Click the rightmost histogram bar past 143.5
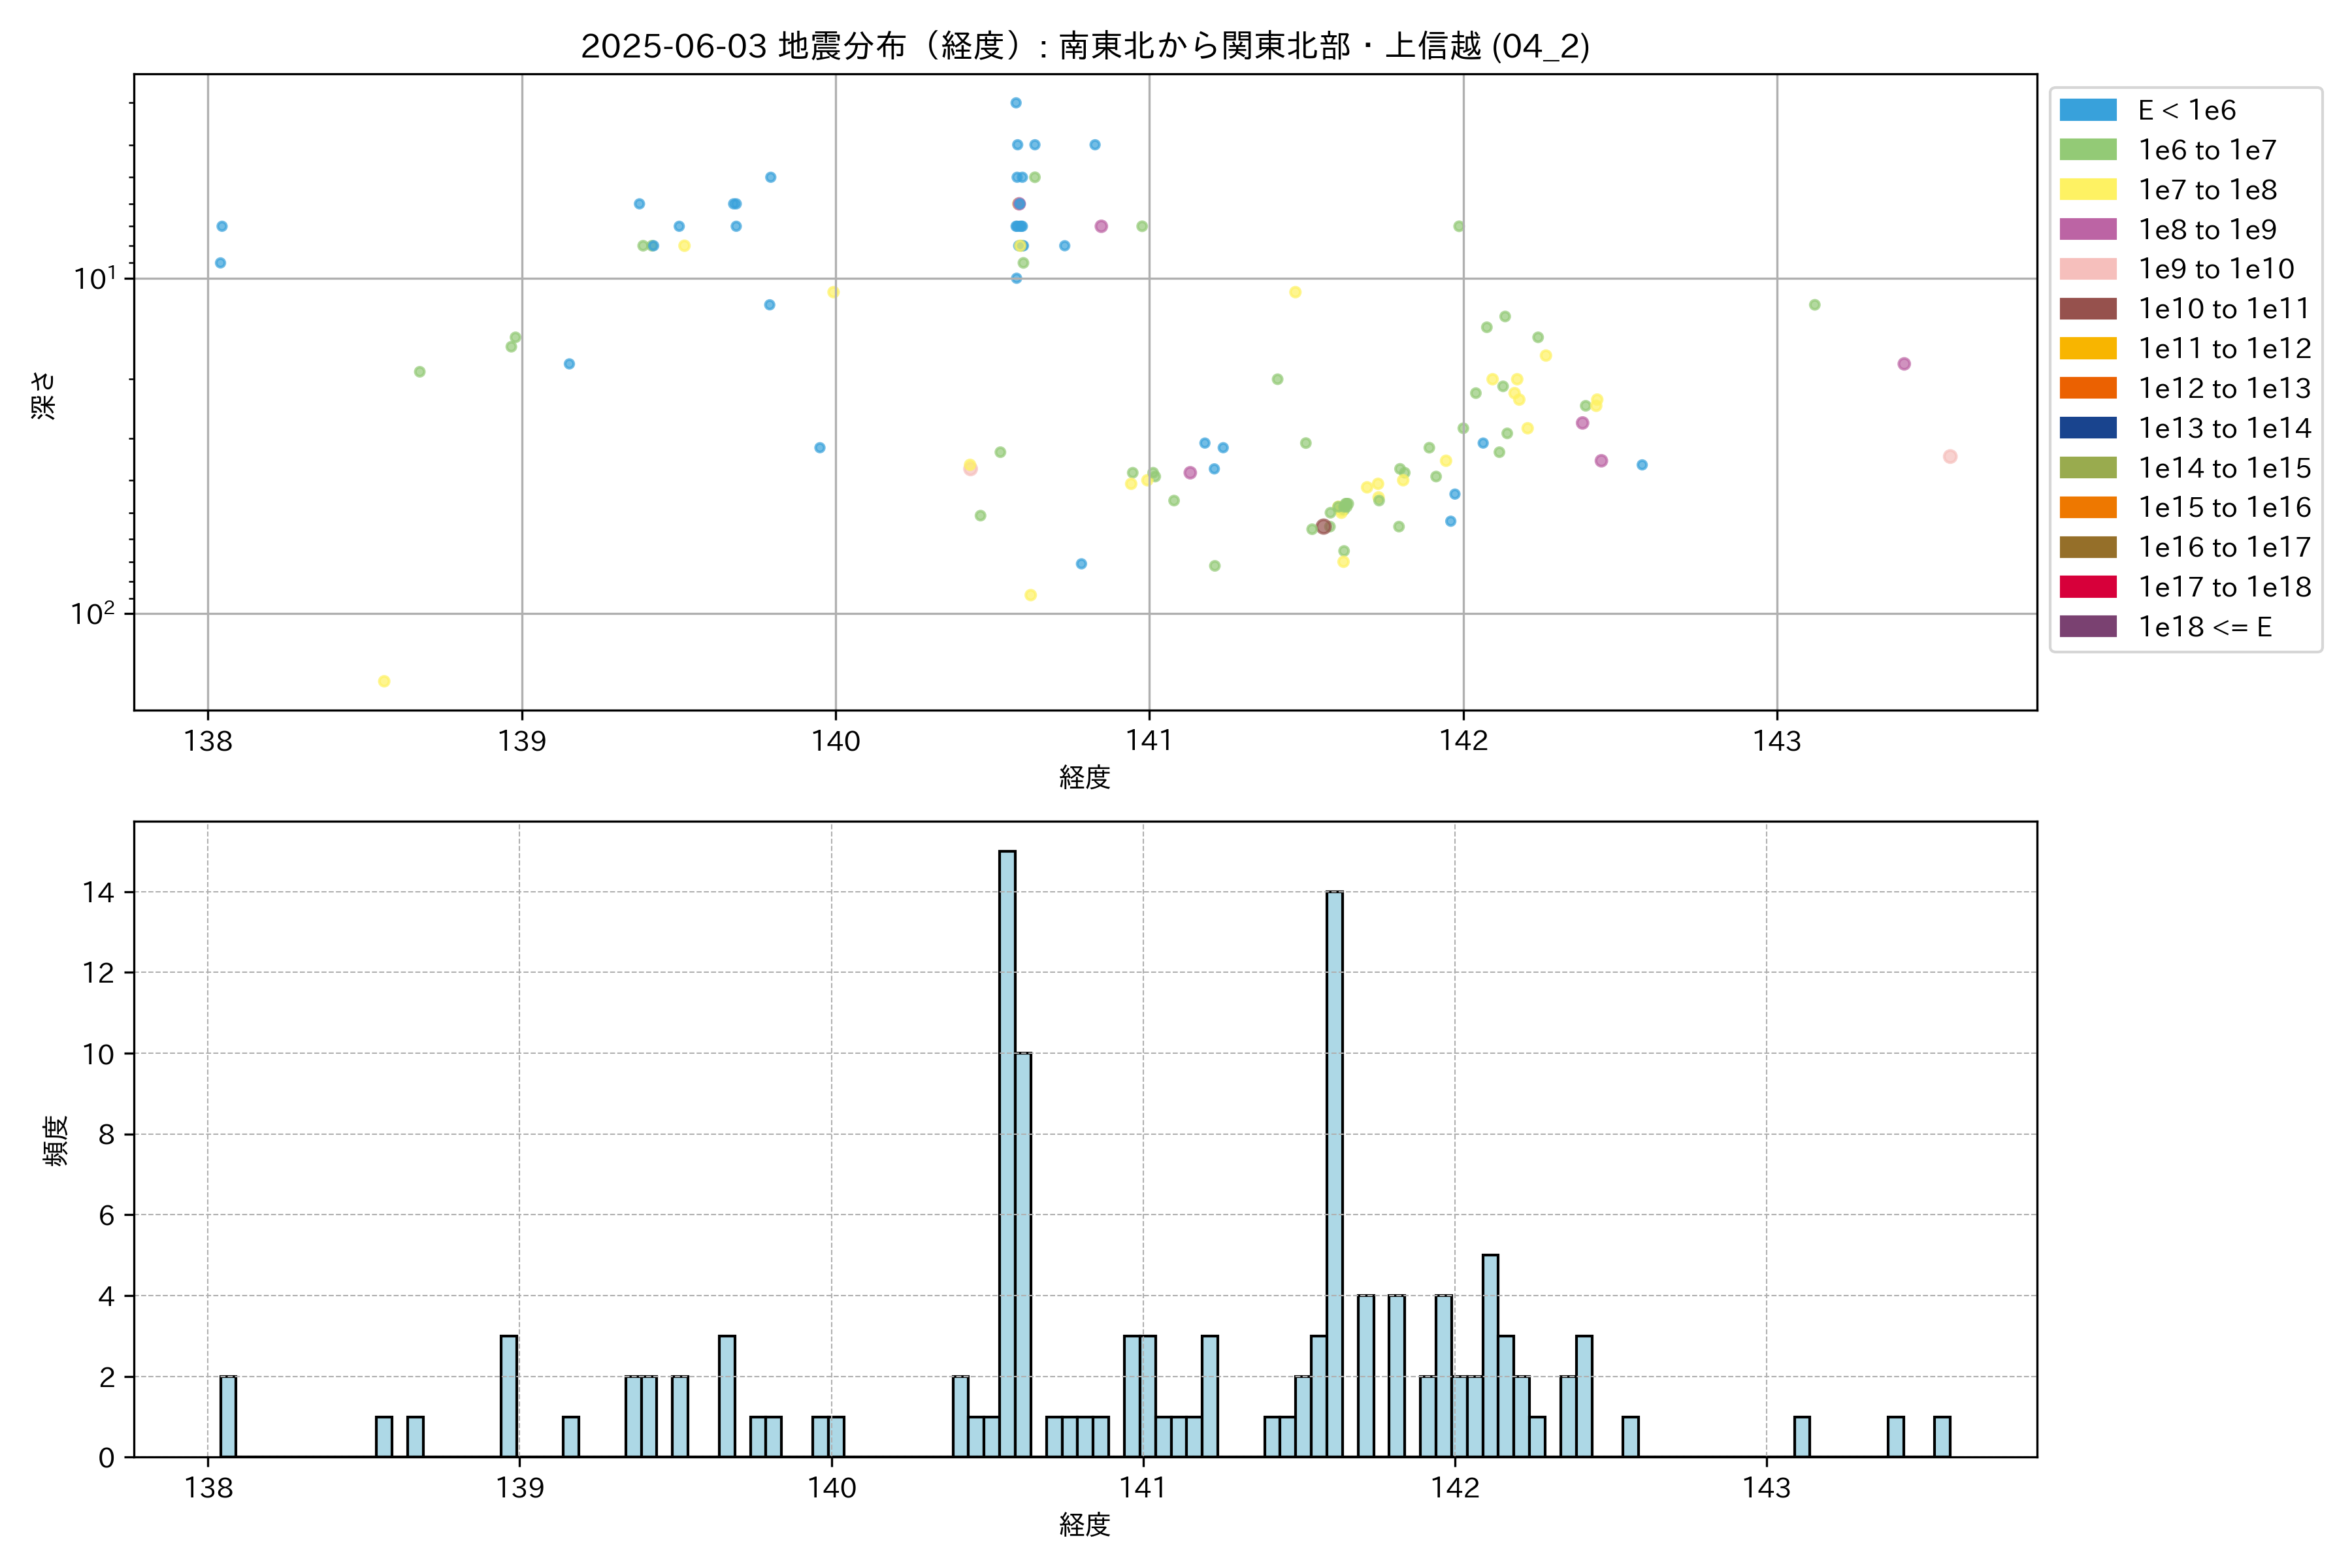The width and height of the screenshot is (2352, 1568). pyautogui.click(x=1941, y=1436)
